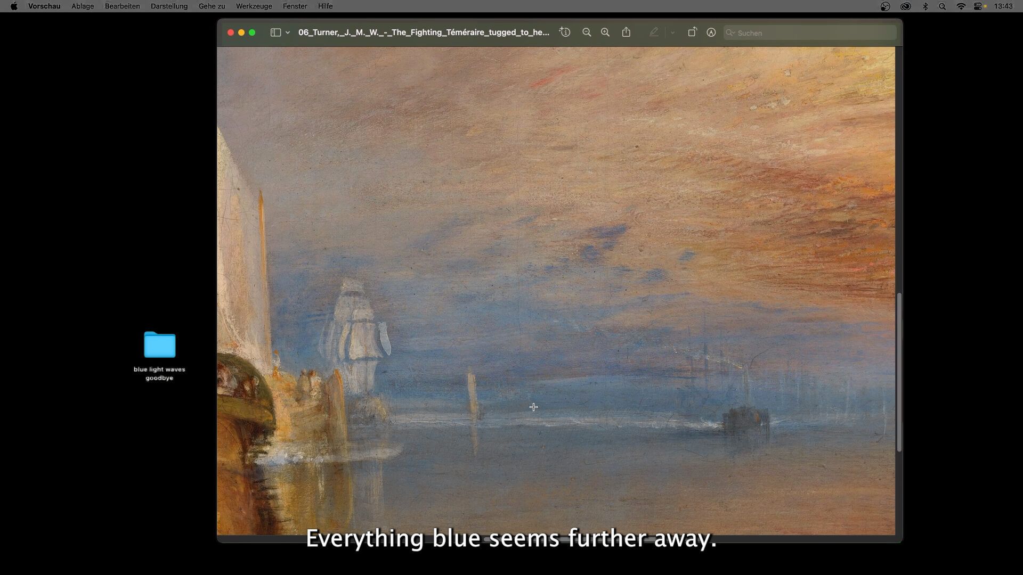Screen dimensions: 1023x575
Task: Open the highlight color dropdown arrow
Action: [x=672, y=32]
